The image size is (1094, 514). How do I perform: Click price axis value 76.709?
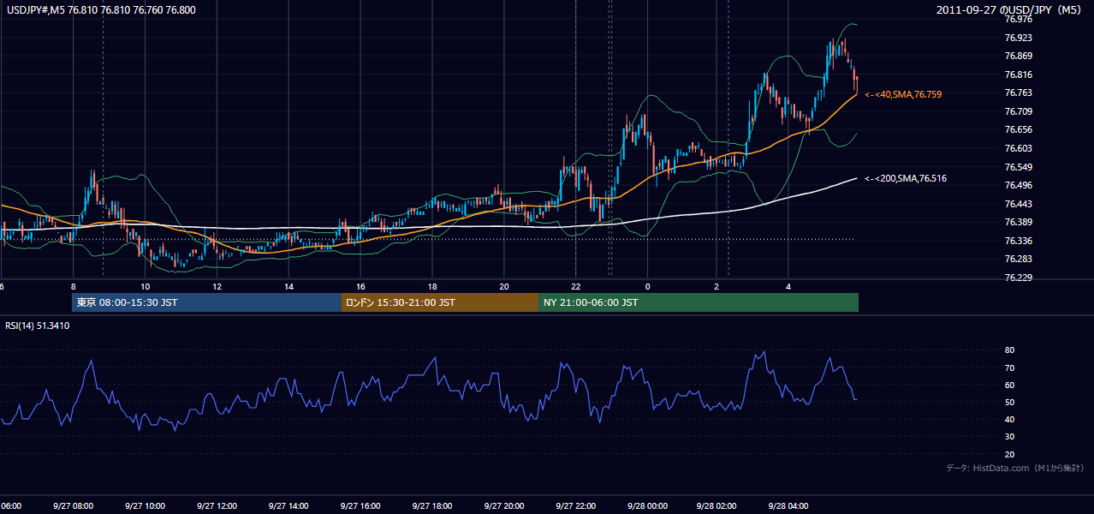[1018, 111]
